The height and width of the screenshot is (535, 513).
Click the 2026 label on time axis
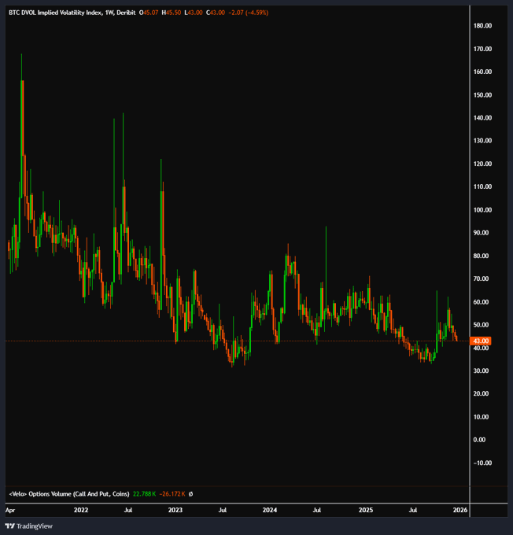point(460,510)
